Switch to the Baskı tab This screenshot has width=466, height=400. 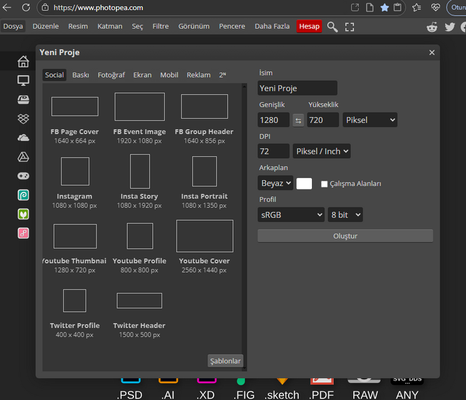pos(80,75)
